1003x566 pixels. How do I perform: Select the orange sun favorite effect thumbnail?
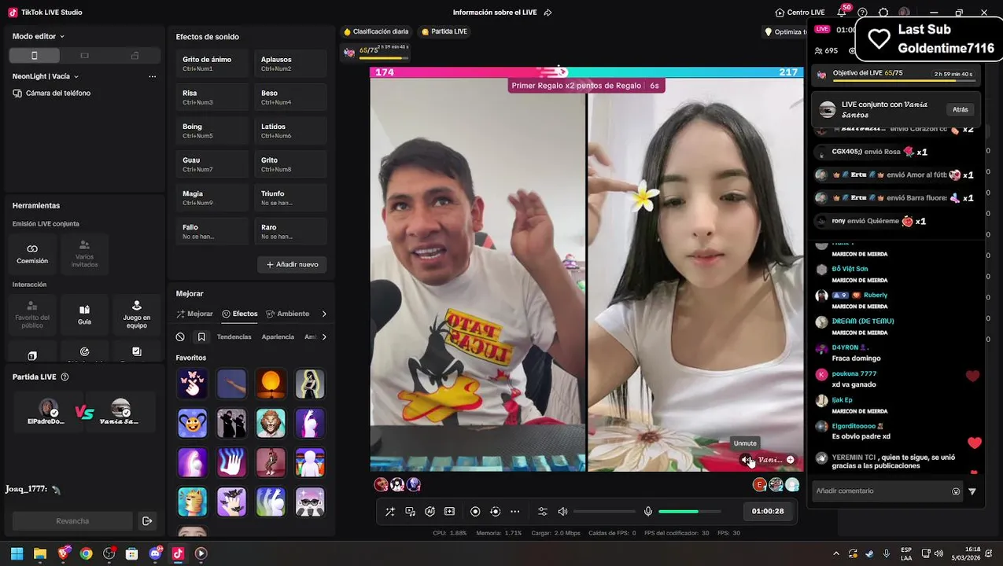(x=271, y=384)
